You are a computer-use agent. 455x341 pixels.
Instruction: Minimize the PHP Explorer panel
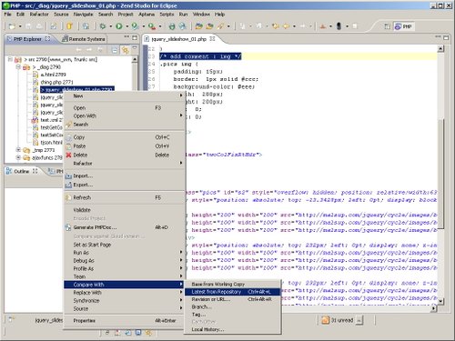[126, 37]
